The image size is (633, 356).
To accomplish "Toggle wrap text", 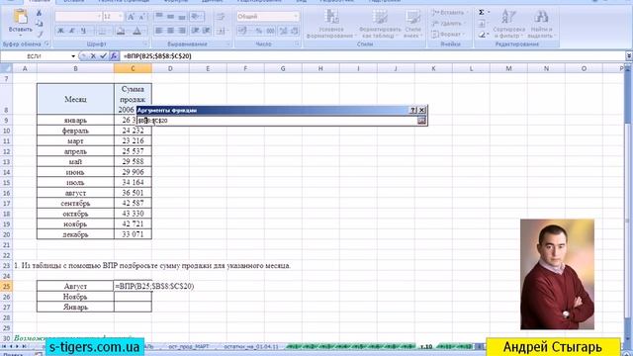I will click(221, 17).
